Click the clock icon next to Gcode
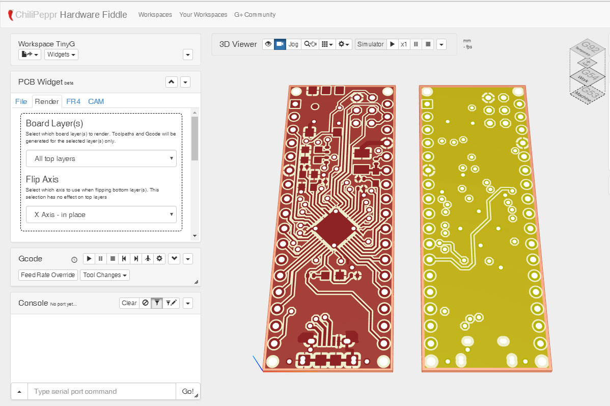The width and height of the screenshot is (610, 406). coord(74,260)
